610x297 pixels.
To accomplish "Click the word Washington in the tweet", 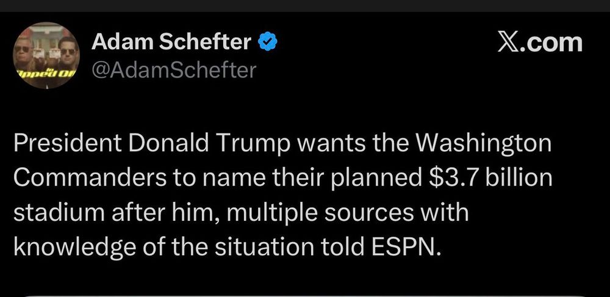I will pyautogui.click(x=484, y=145).
